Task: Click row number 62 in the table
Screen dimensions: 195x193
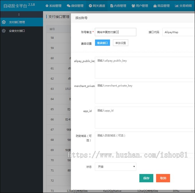Action: pos(52,79)
